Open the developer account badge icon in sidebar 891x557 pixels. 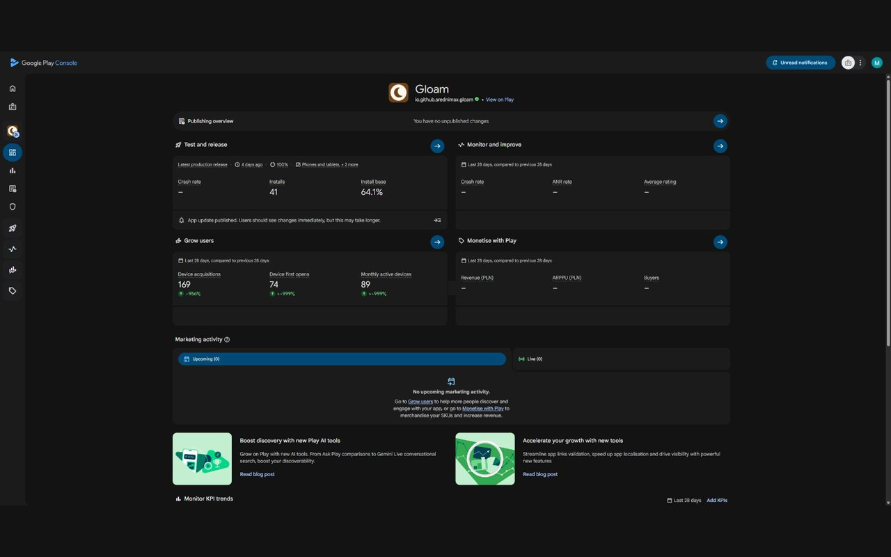[x=13, y=107]
